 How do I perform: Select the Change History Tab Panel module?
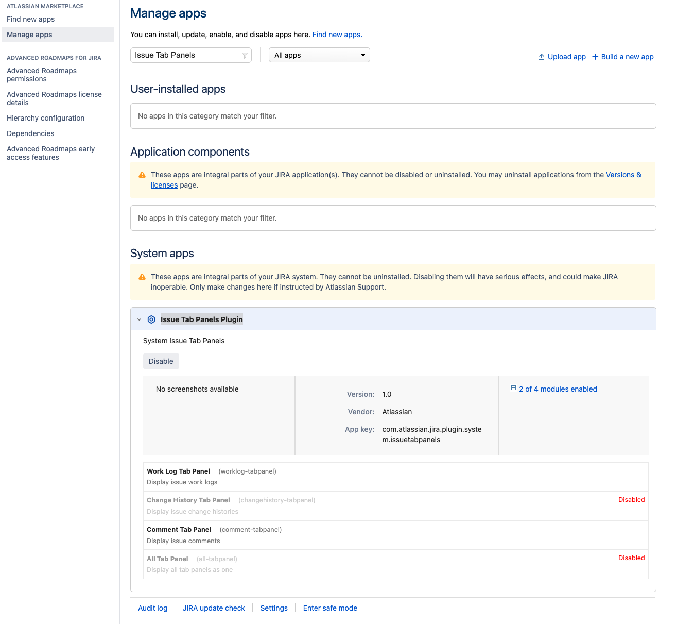pos(395,506)
